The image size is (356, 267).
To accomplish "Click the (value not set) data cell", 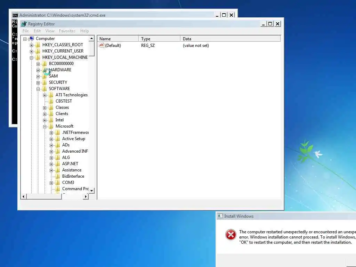I will tap(196, 46).
